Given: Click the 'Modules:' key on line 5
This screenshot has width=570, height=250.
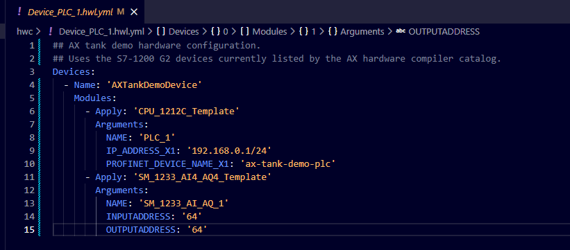Looking at the screenshot, I should [x=95, y=98].
